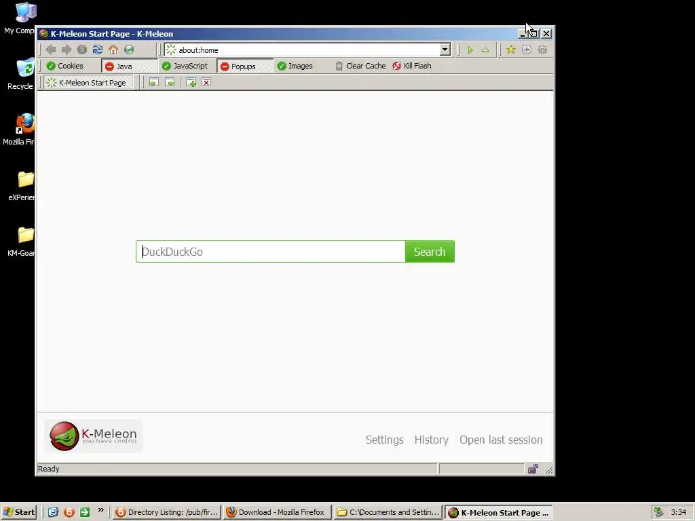Click Open last session link
695x521 pixels.
[x=501, y=440]
